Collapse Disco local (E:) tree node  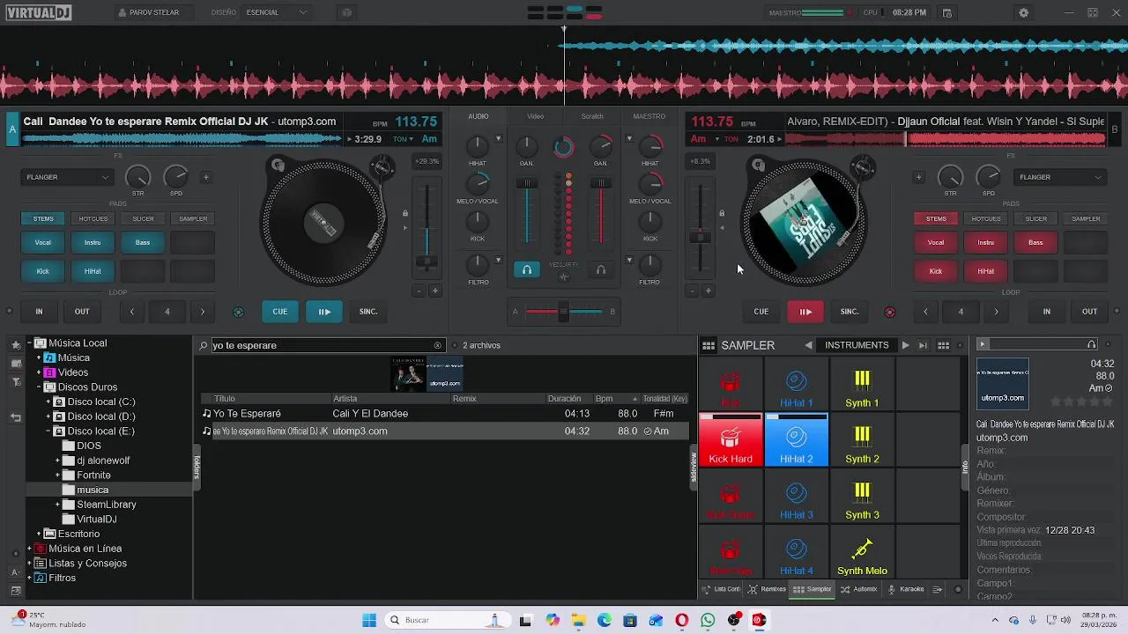coord(48,431)
